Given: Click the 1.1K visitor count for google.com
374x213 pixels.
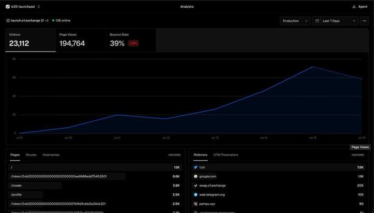Looking at the screenshot, I should coord(361,176).
